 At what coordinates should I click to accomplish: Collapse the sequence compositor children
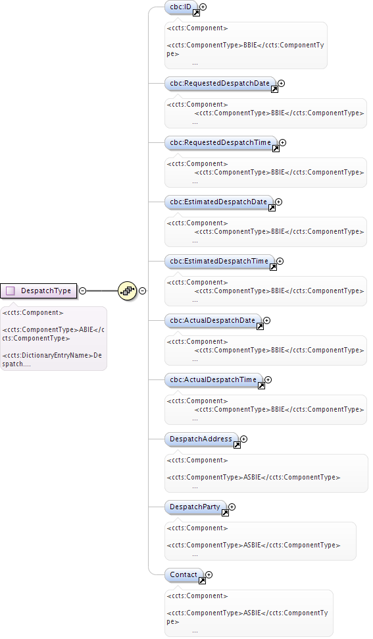[143, 291]
